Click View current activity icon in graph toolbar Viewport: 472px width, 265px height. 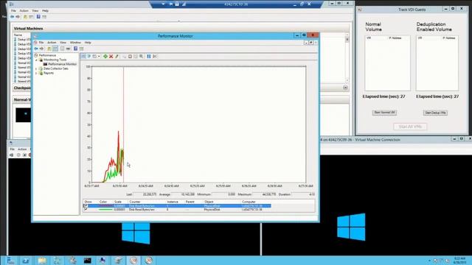83,57
